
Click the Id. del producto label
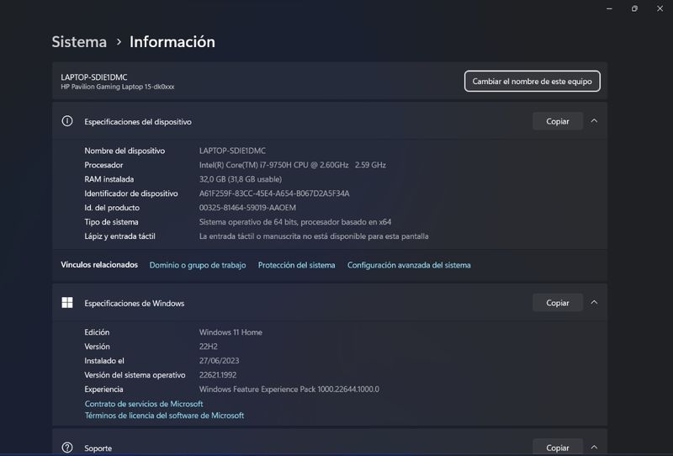click(112, 208)
